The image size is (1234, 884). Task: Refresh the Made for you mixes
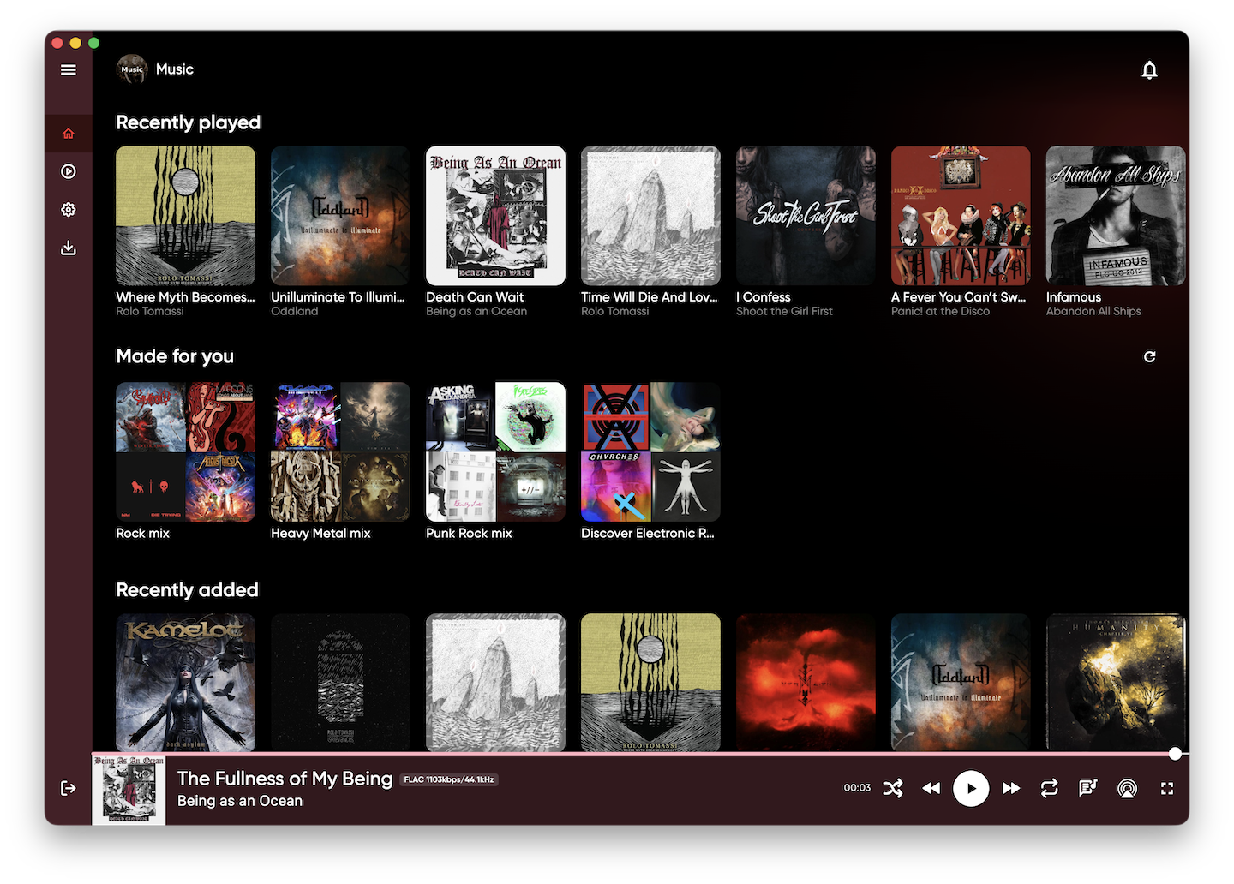pyautogui.click(x=1150, y=356)
